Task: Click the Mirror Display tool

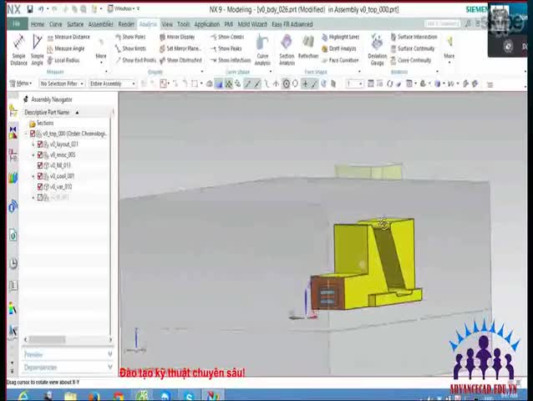Action: point(177,37)
